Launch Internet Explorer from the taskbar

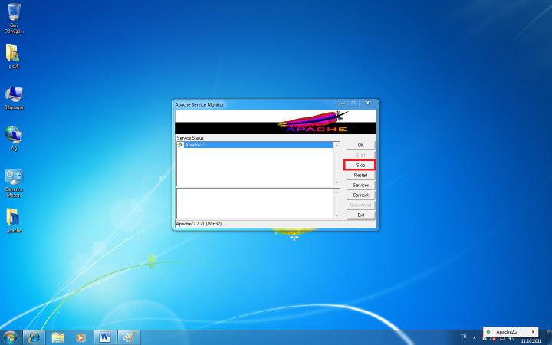click(34, 337)
